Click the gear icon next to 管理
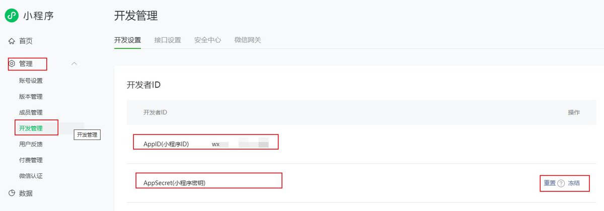The height and width of the screenshot is (211, 604). point(12,64)
